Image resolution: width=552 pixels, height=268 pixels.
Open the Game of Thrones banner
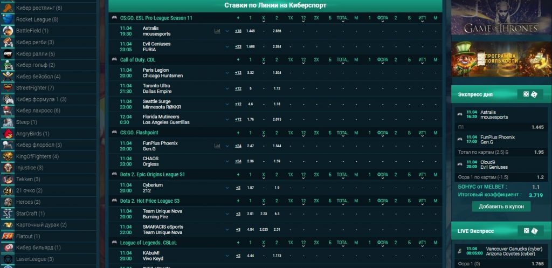click(x=501, y=18)
